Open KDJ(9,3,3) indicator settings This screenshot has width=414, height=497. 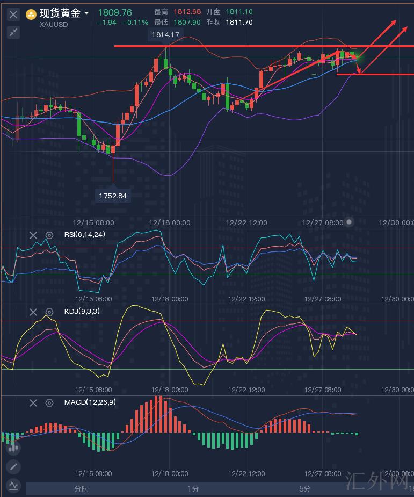49,312
